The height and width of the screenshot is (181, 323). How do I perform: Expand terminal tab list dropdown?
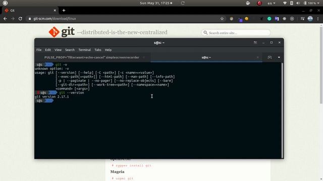pyautogui.click(x=279, y=57)
